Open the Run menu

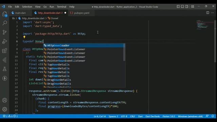point(52,7)
